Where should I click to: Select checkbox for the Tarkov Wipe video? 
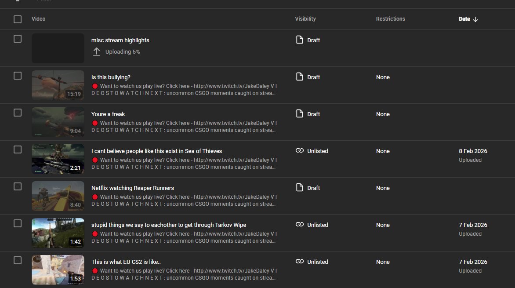pyautogui.click(x=18, y=223)
